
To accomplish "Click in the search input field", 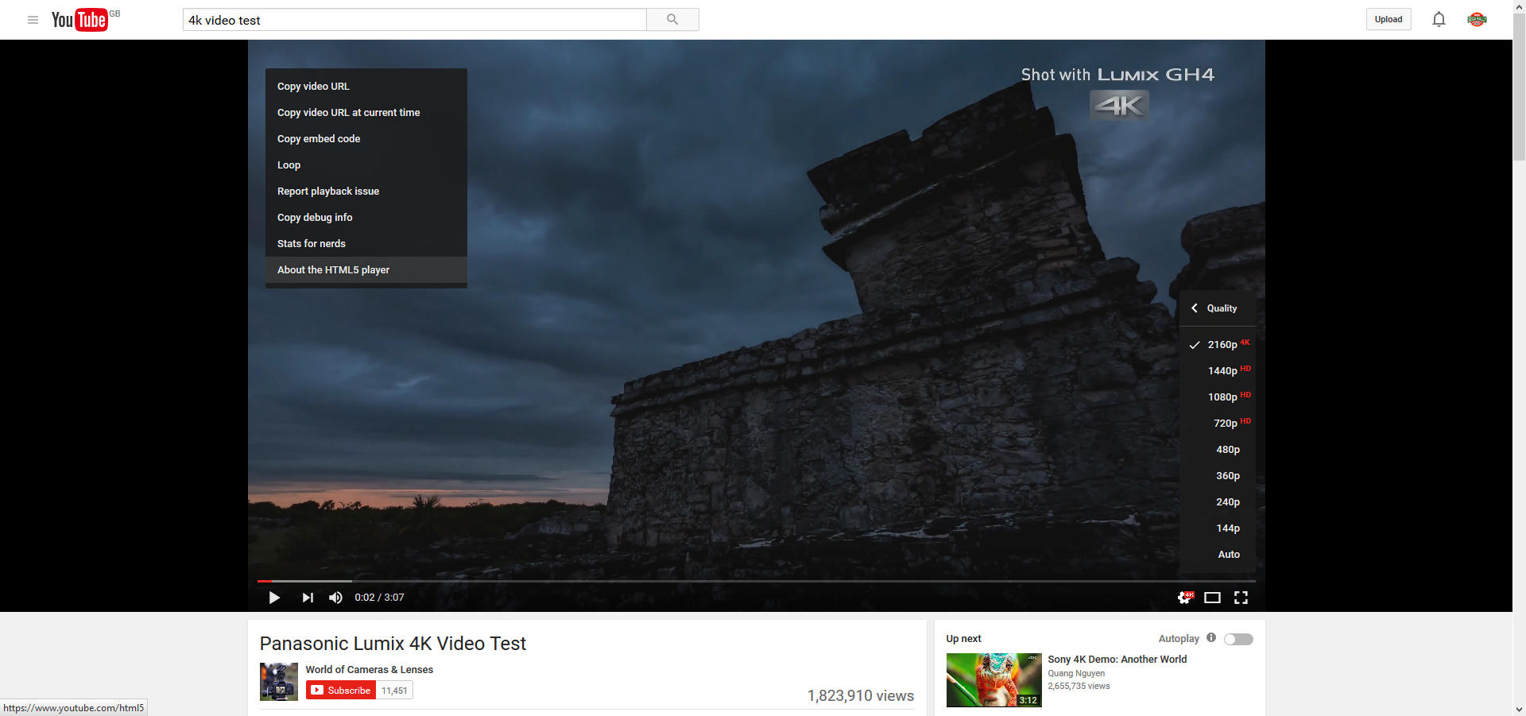I will click(x=415, y=20).
